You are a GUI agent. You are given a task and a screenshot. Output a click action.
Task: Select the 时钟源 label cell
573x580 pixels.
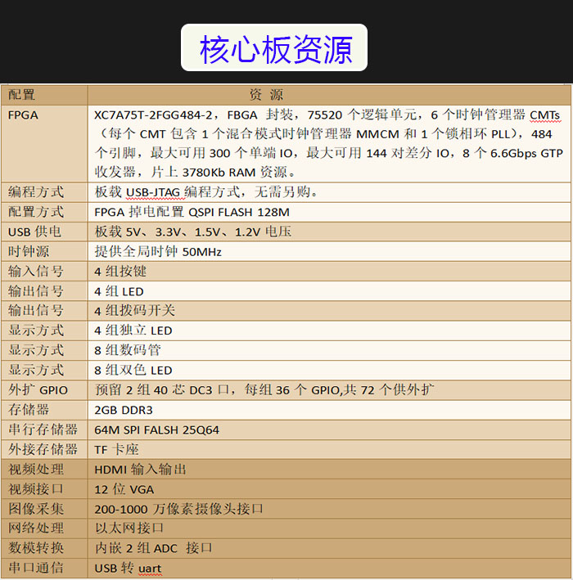(x=44, y=251)
